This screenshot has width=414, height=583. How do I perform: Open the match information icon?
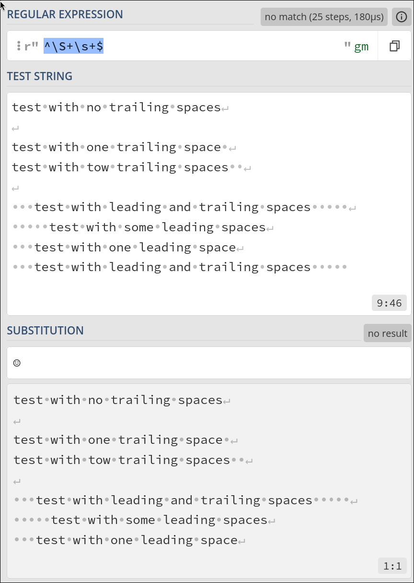point(402,17)
